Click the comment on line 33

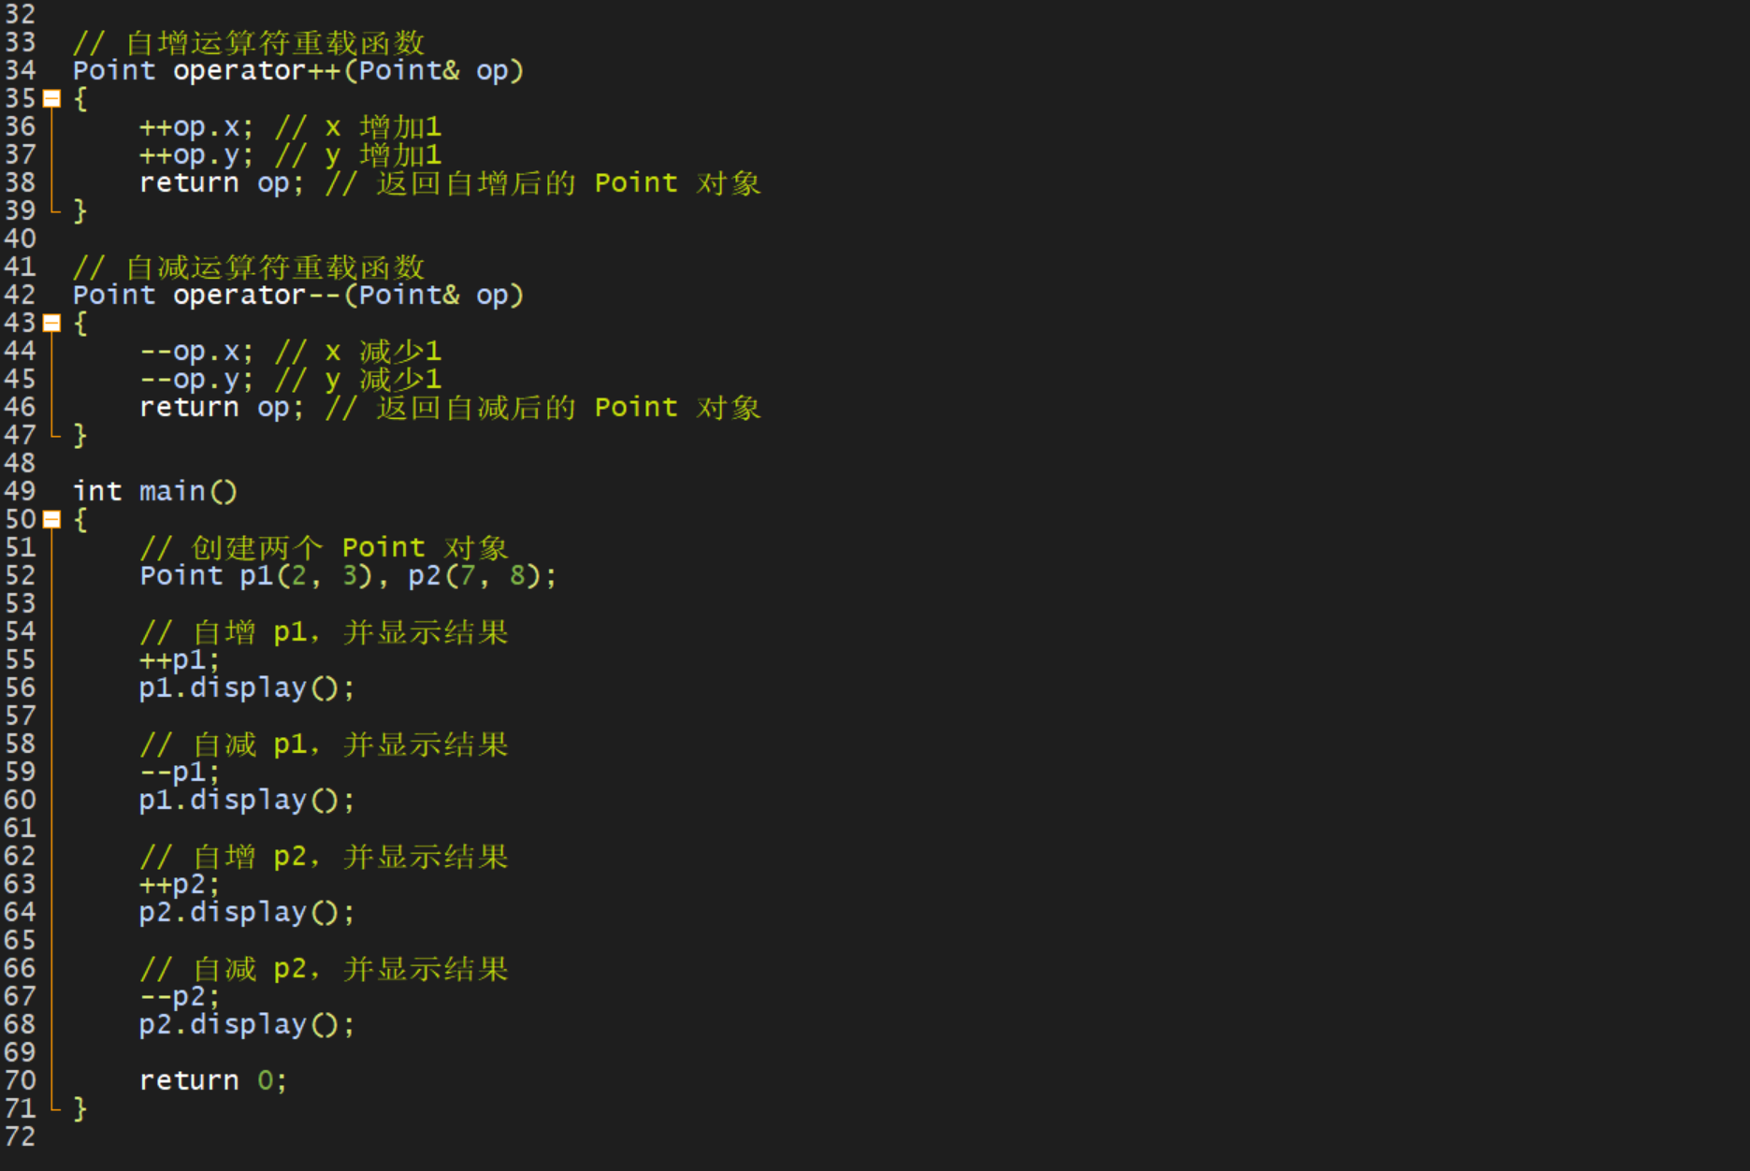click(x=249, y=43)
